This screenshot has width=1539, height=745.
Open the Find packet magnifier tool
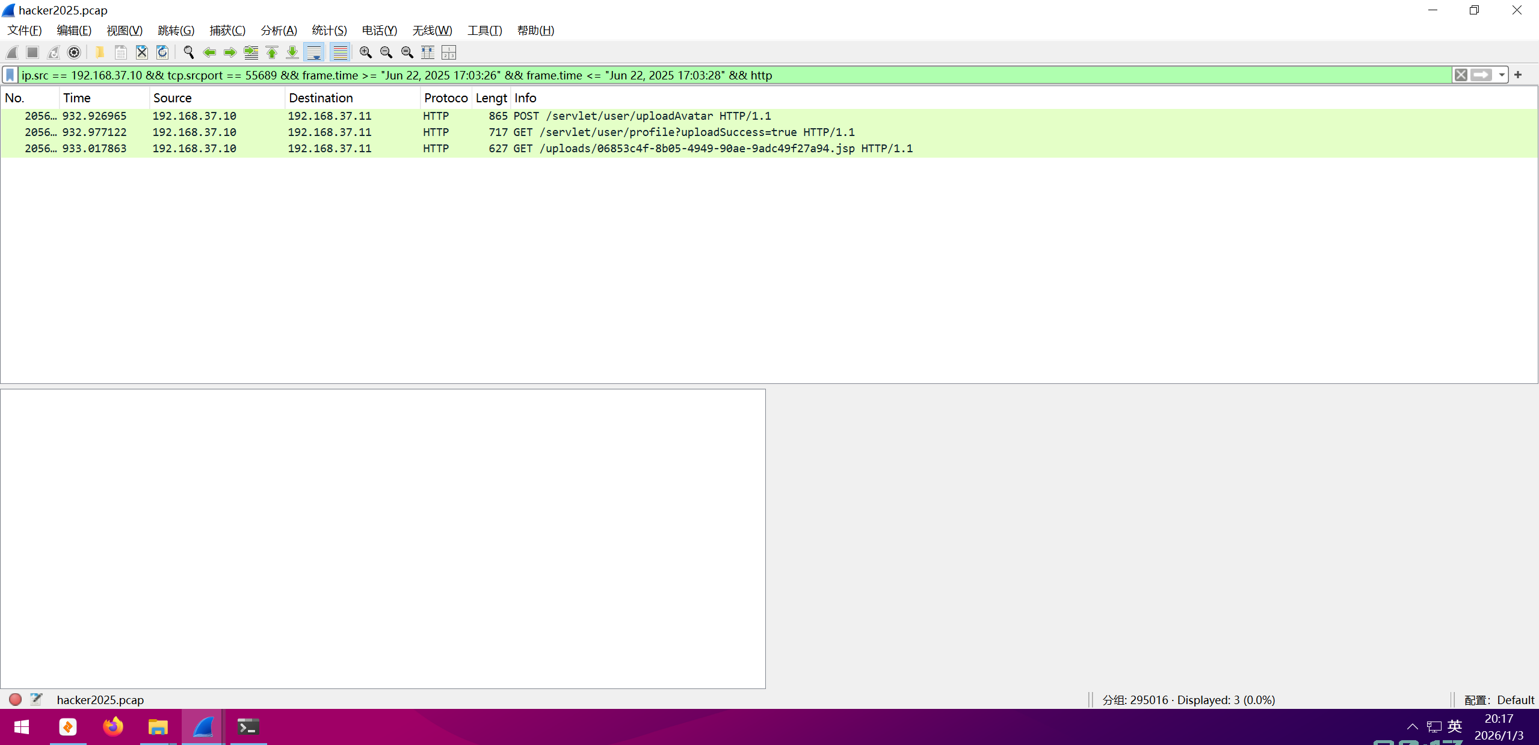[x=188, y=53]
